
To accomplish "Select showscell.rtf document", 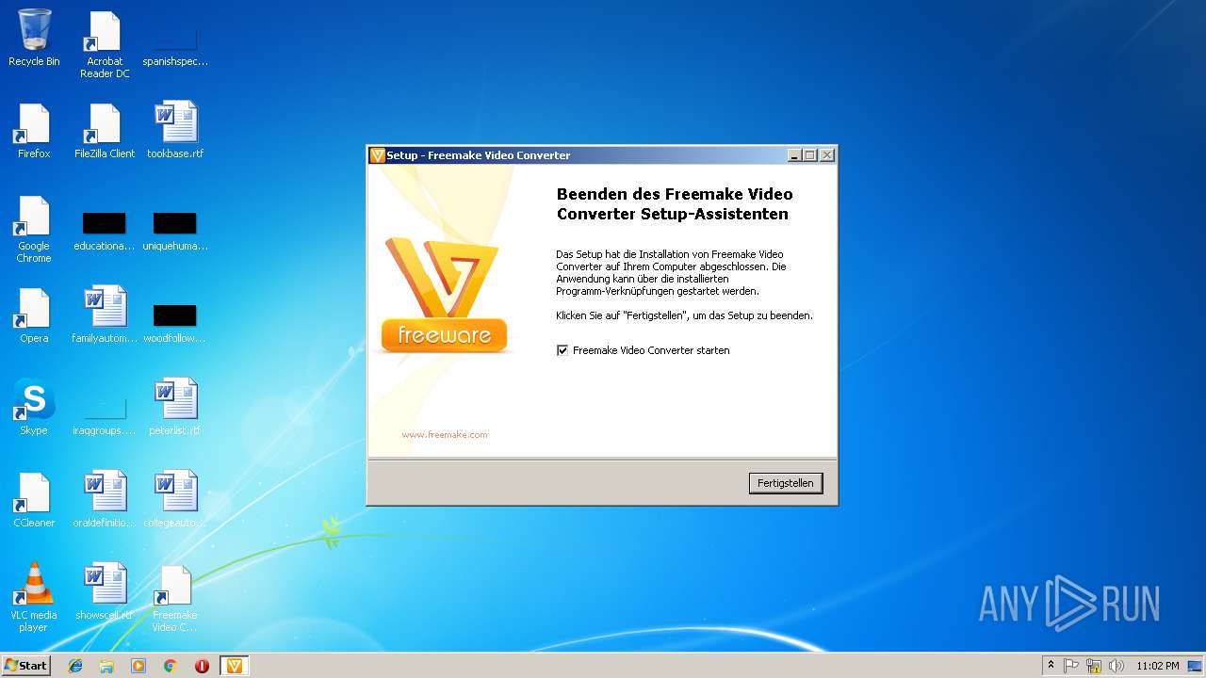I will point(105,592).
